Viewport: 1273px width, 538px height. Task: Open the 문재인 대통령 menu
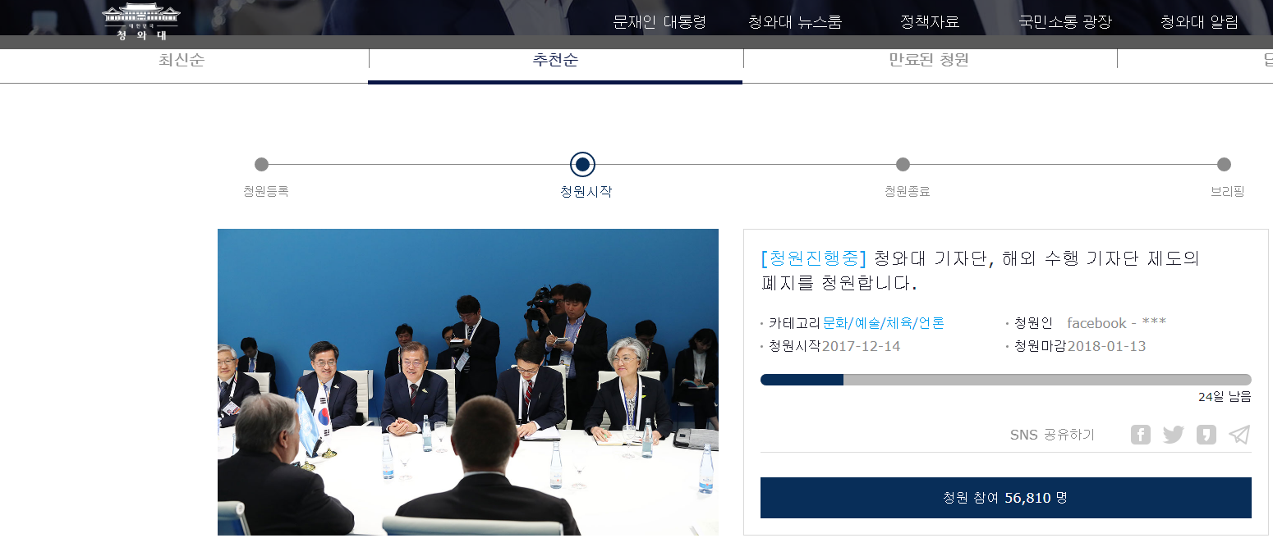click(x=659, y=22)
